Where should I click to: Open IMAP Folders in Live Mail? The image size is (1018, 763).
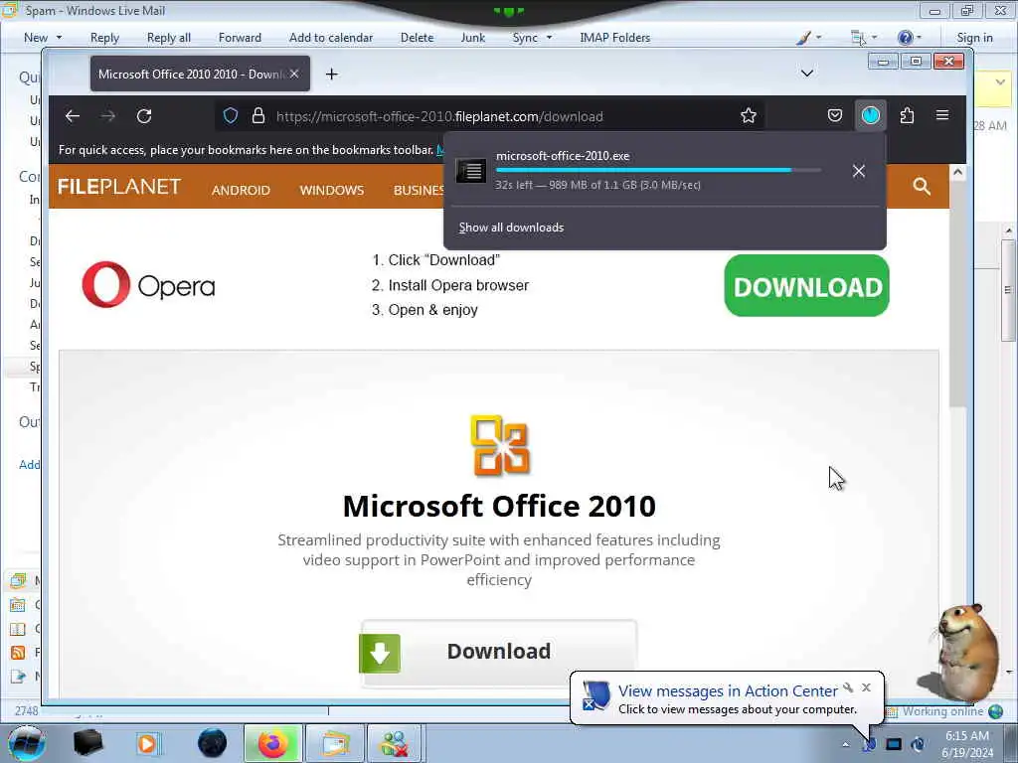coord(614,38)
